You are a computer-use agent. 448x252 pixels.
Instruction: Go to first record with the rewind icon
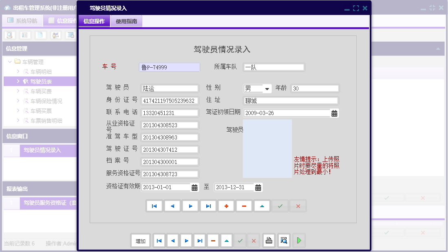point(154,206)
